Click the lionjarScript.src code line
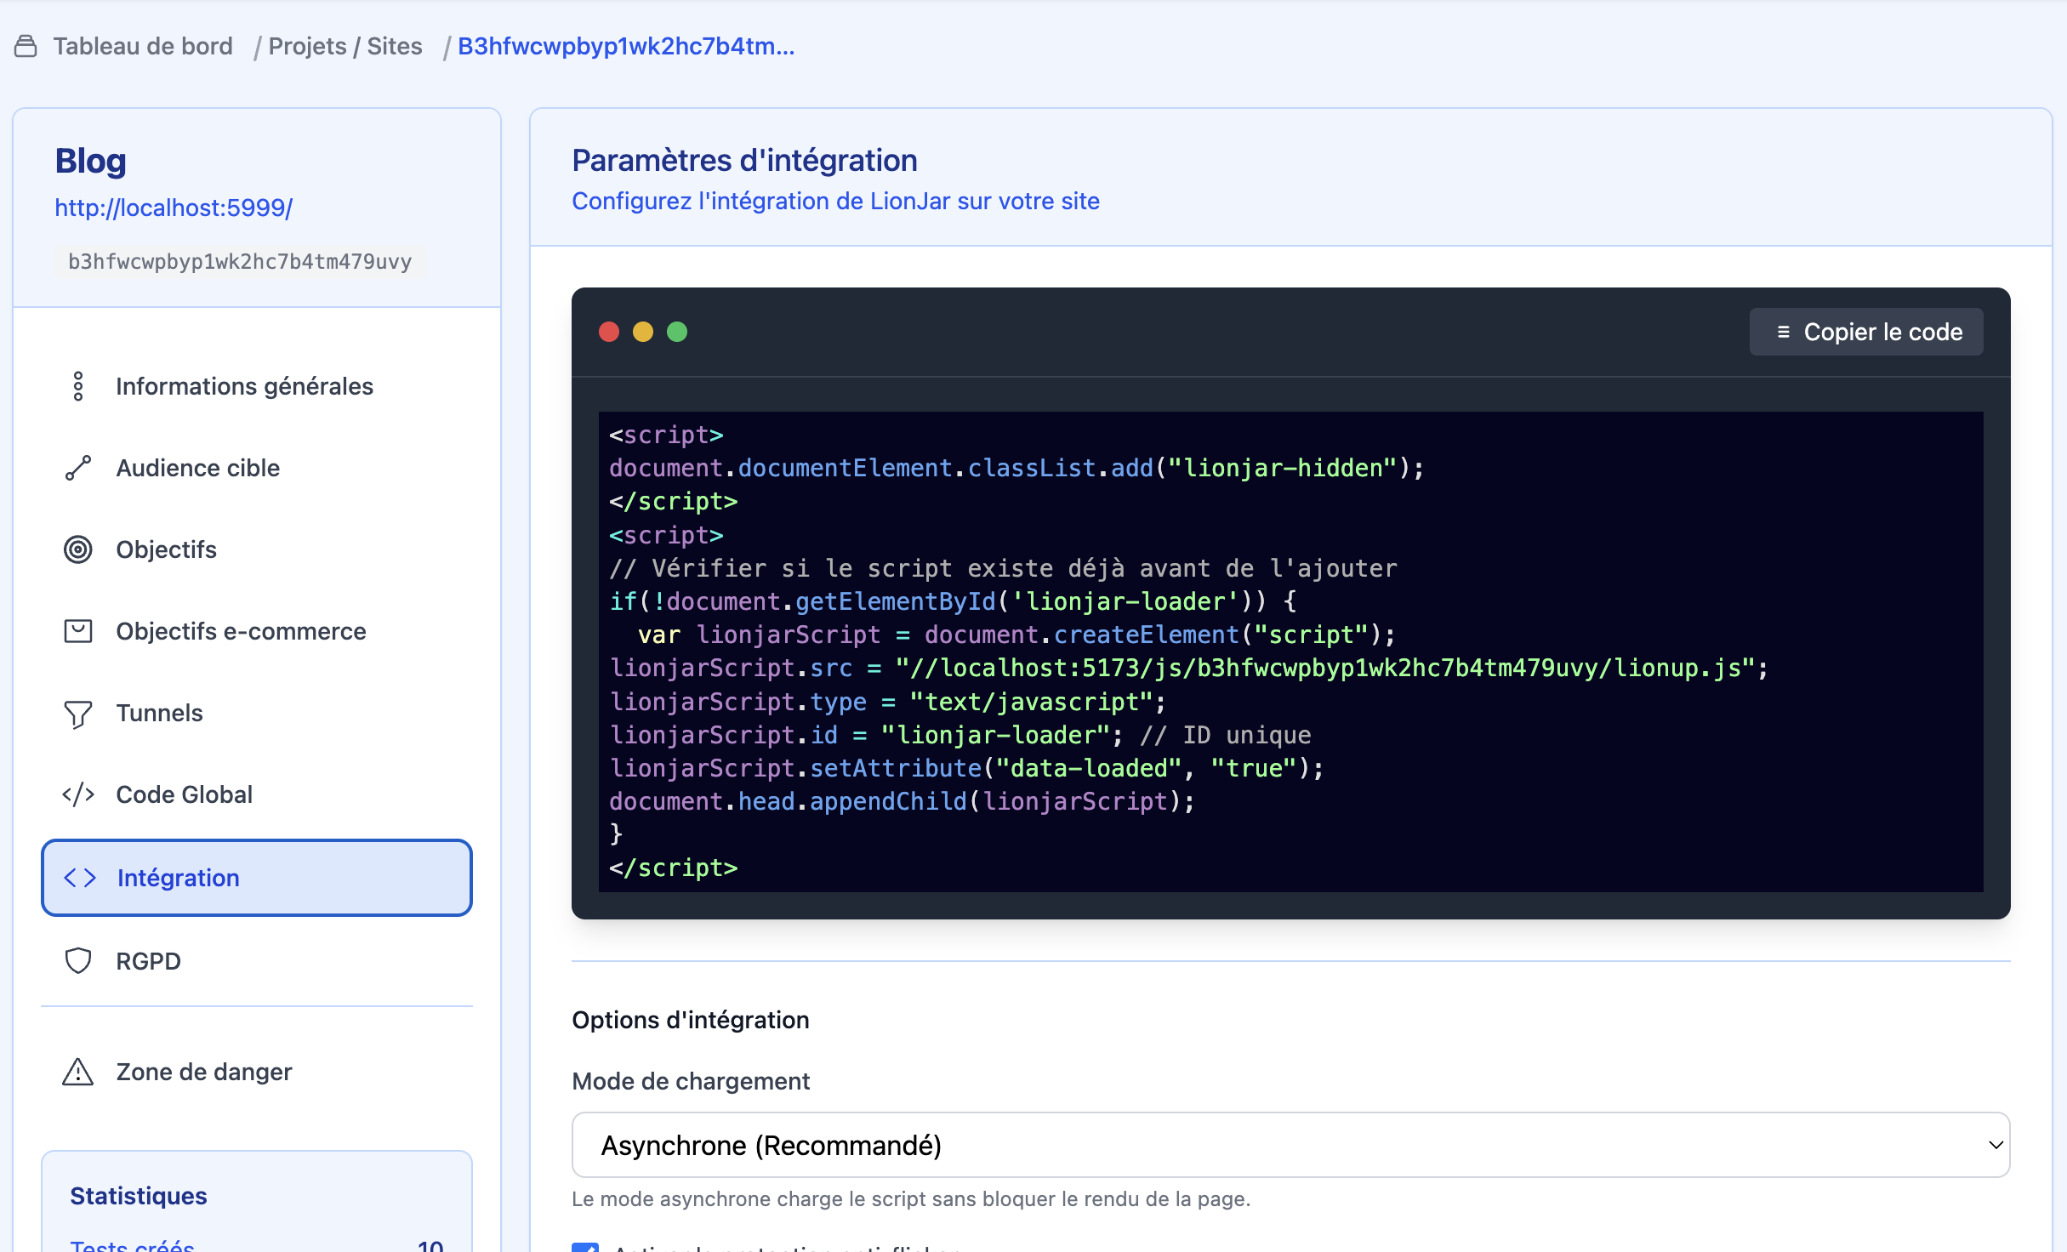This screenshot has width=2067, height=1252. pyautogui.click(x=1189, y=669)
